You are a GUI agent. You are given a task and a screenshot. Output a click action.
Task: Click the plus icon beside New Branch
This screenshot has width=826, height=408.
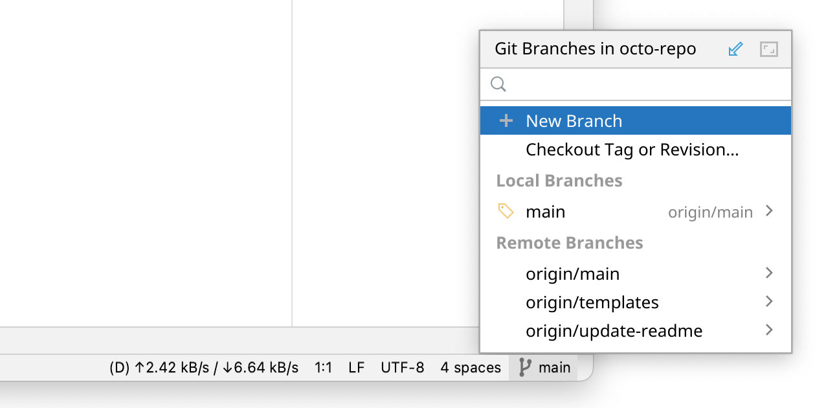tap(506, 121)
